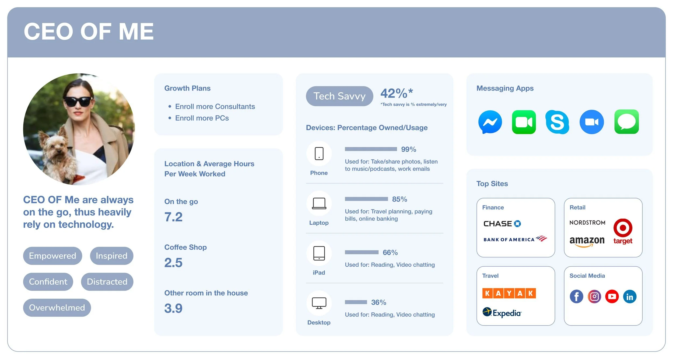Click the 'Travel planning, paying bills' description

point(388,215)
